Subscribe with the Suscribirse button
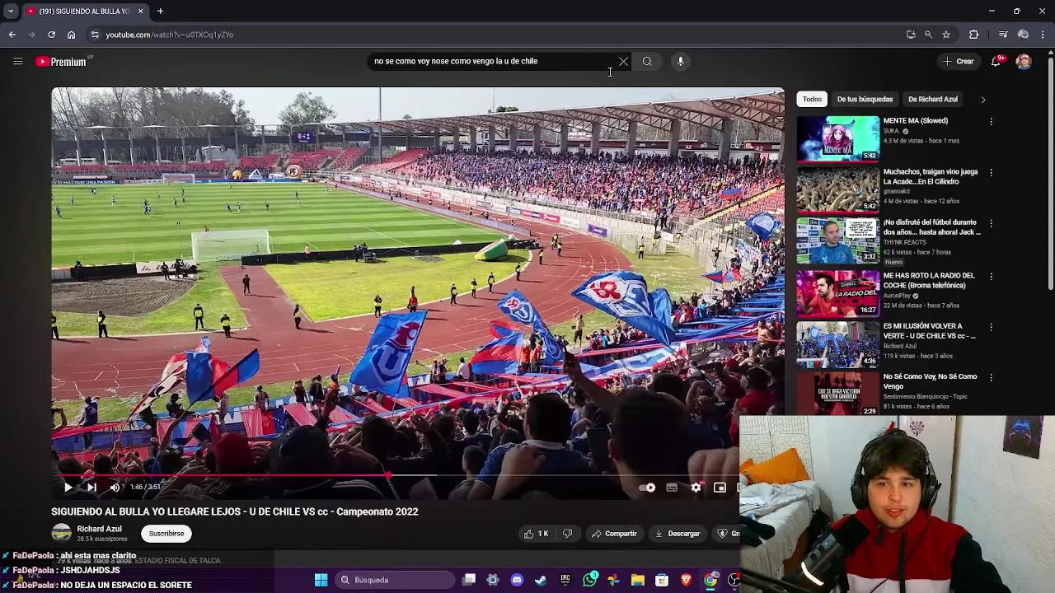 pyautogui.click(x=166, y=534)
